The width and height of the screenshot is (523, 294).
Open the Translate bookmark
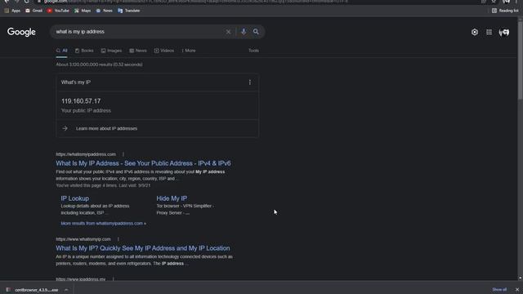(x=129, y=11)
